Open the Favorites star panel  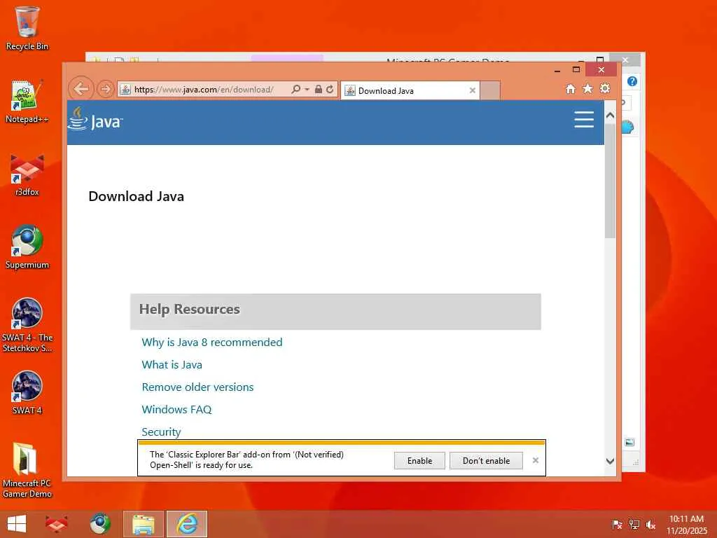587,89
